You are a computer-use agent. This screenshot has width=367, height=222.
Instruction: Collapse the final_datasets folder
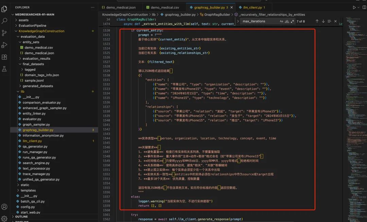(33, 64)
